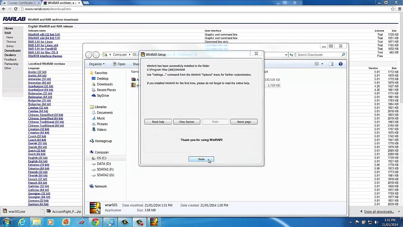
Task: Go back in the Chrome browser
Action: (x=4, y=9)
